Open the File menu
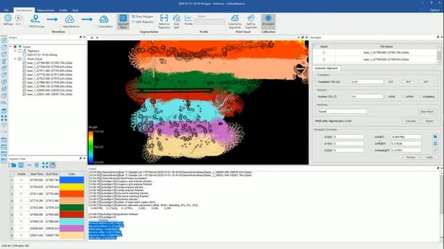 [6, 10]
